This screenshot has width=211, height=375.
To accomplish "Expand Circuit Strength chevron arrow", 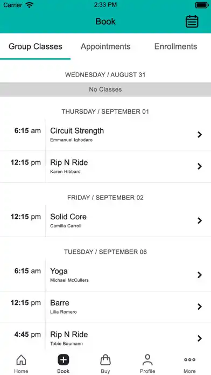I will [x=200, y=135].
